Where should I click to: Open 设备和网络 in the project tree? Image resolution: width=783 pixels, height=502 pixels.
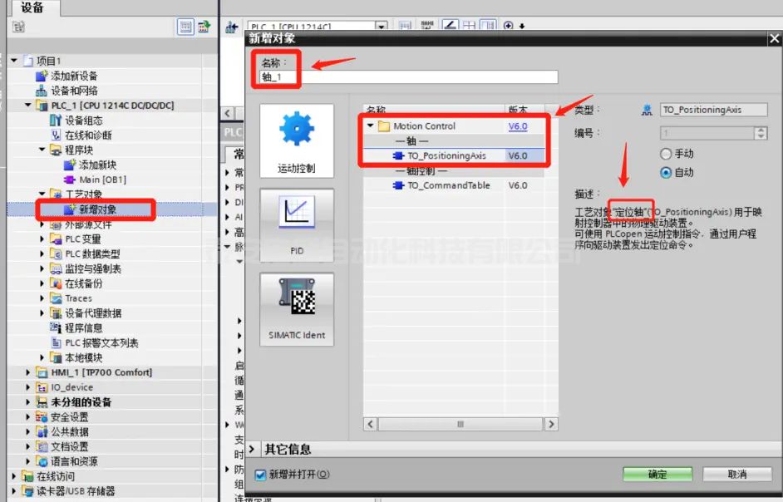[x=74, y=91]
